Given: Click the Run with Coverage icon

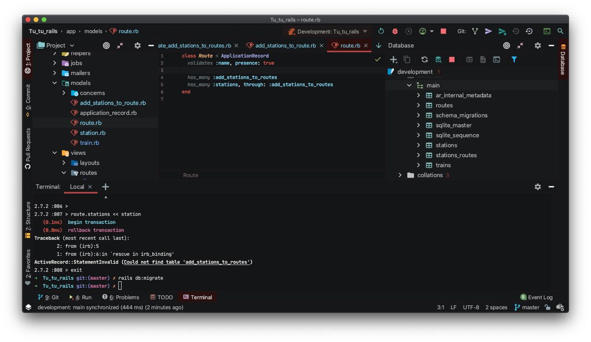Looking at the screenshot, I should 409,31.
